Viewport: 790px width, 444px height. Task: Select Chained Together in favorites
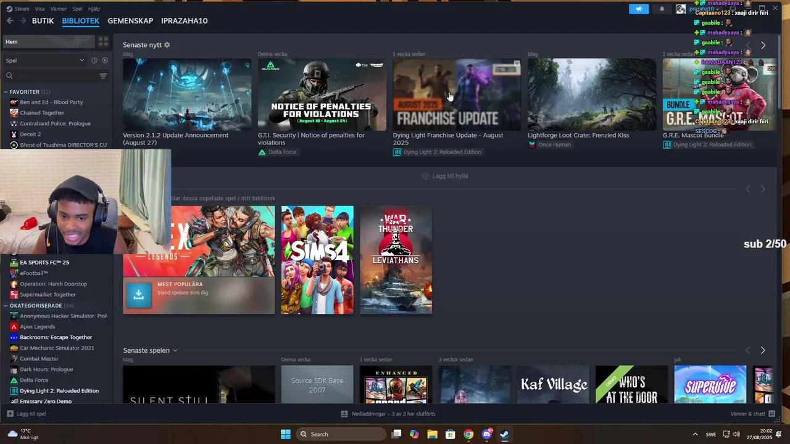tap(42, 113)
